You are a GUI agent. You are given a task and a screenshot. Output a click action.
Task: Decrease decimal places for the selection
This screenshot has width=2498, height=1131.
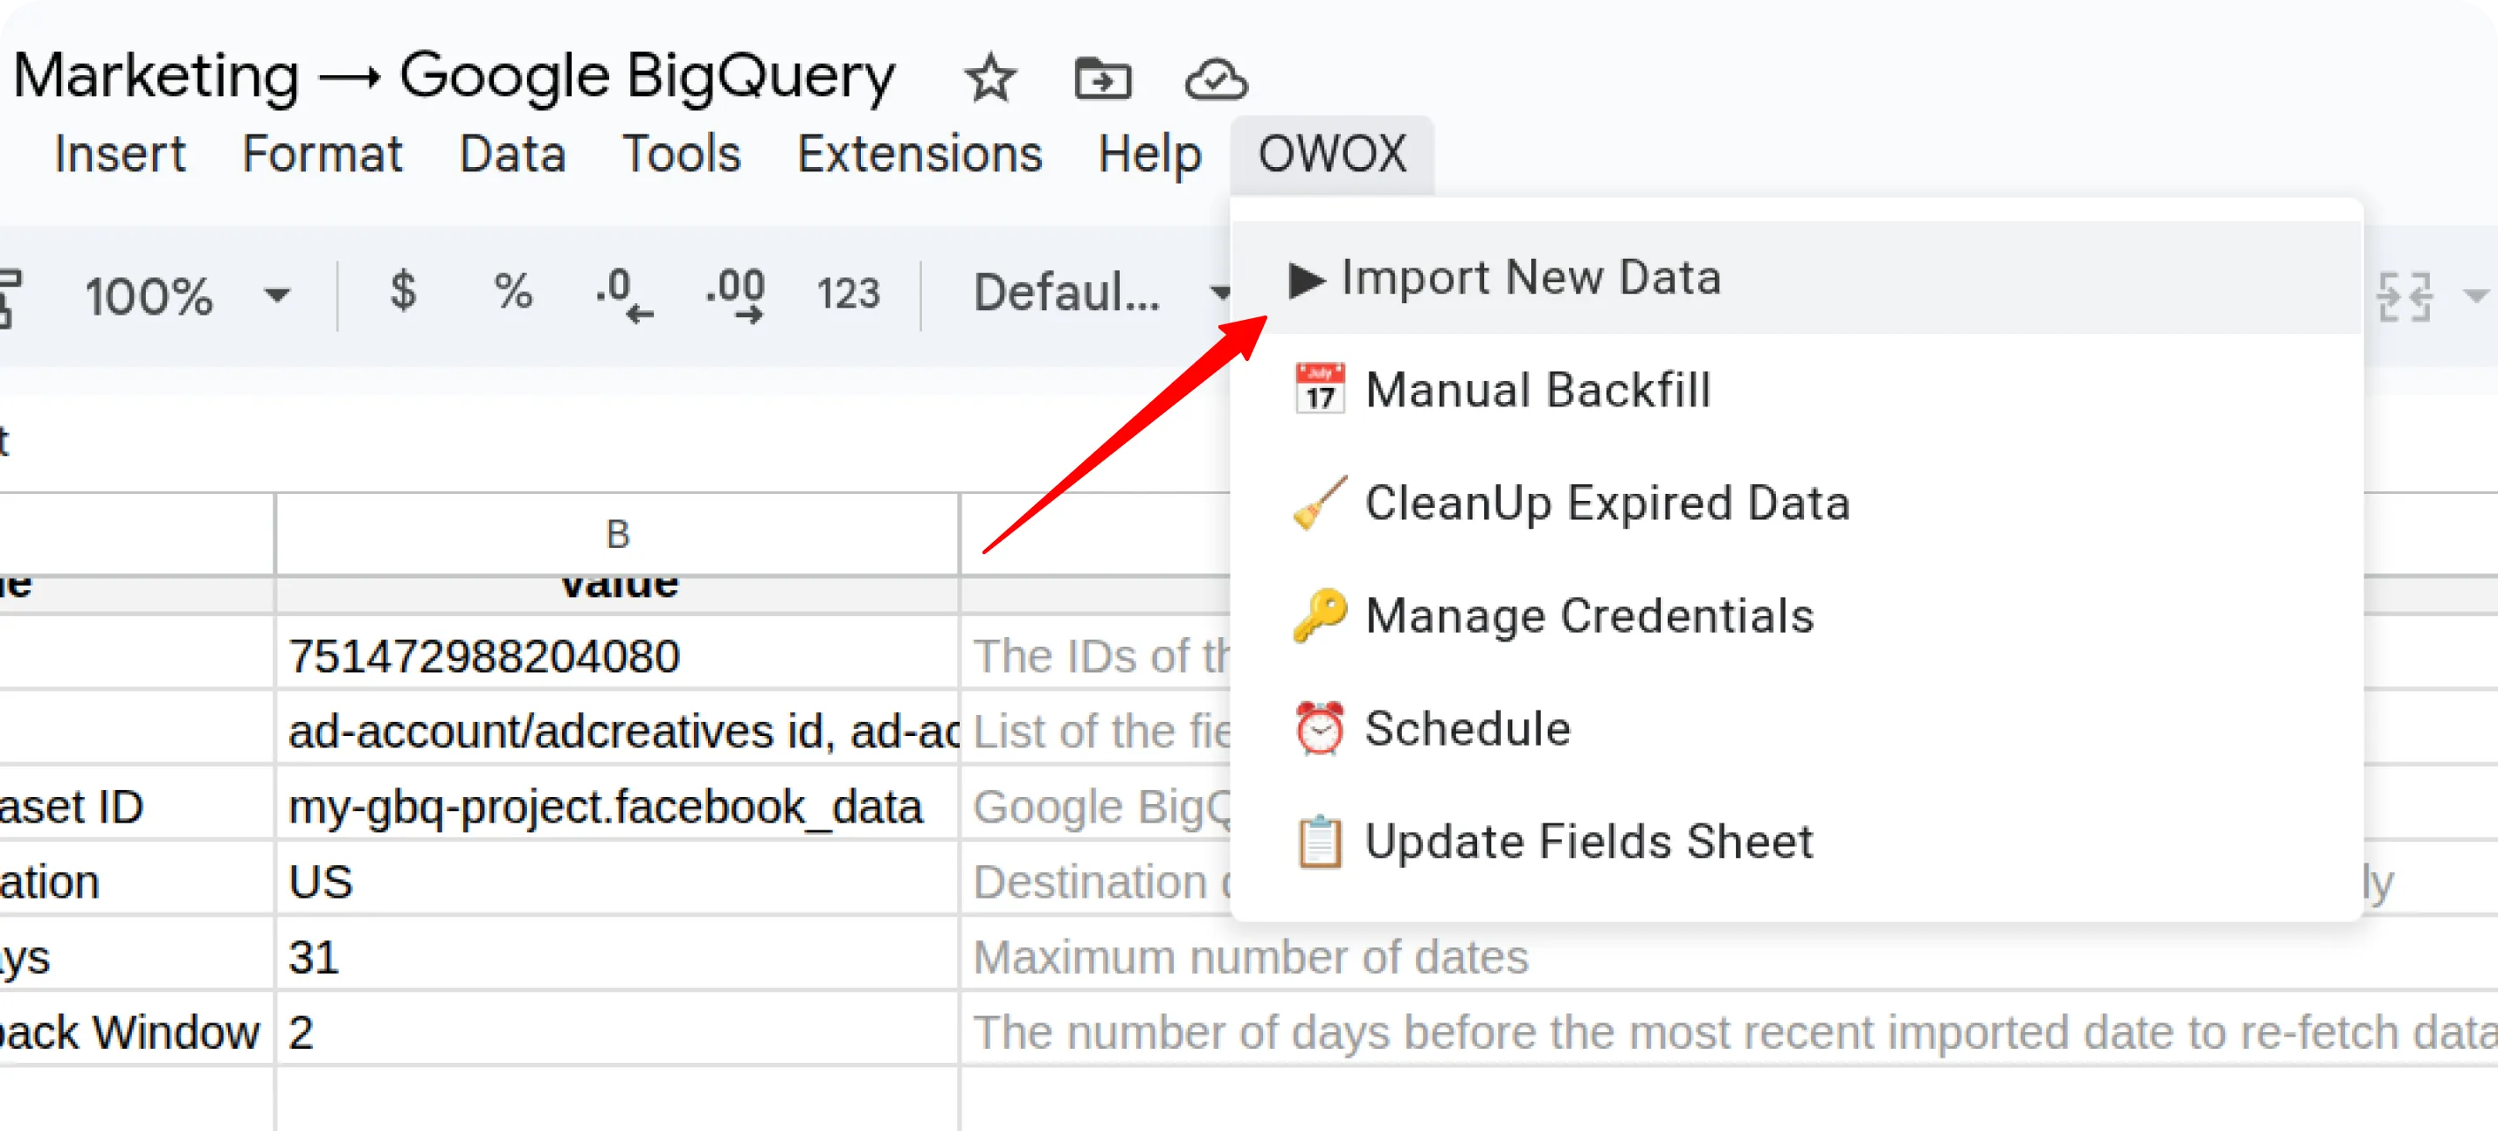click(x=621, y=292)
